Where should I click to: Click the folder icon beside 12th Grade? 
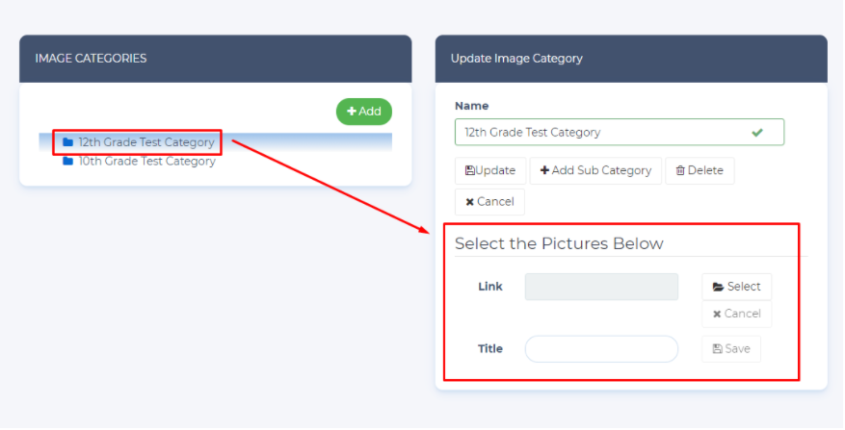click(67, 142)
